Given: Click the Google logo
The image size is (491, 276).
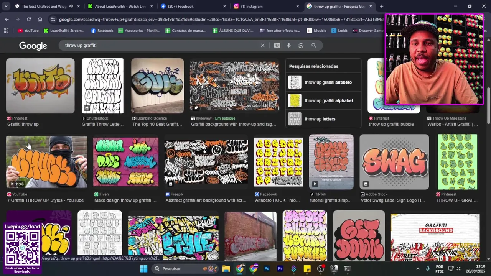Looking at the screenshot, I should (33, 46).
